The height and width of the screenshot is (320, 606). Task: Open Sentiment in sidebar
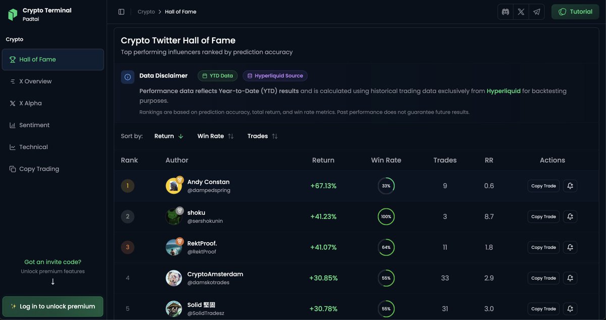53,125
